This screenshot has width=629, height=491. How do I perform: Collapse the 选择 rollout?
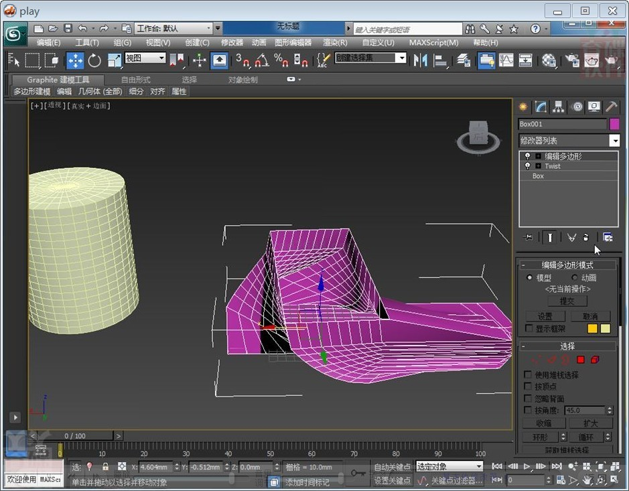point(567,346)
